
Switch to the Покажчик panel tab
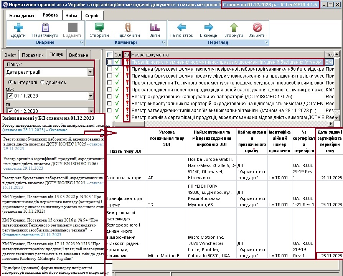click(33, 55)
